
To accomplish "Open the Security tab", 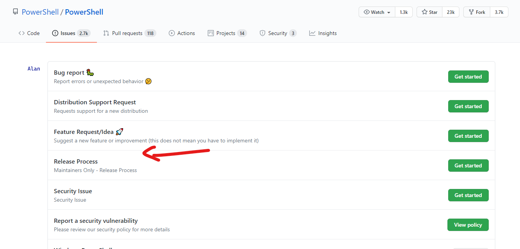I will pyautogui.click(x=278, y=33).
